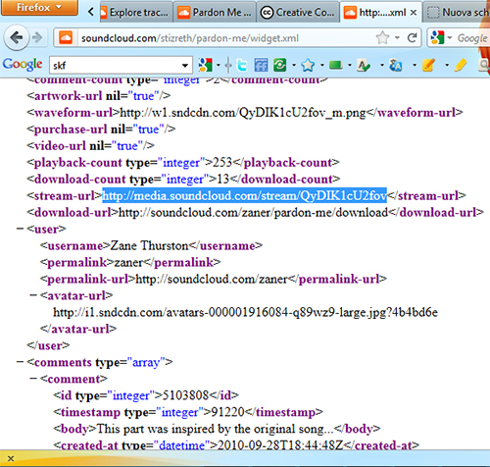Open dropdown next to Google Toolbar search button
Viewport: 490px width, 467px height.
point(219,65)
